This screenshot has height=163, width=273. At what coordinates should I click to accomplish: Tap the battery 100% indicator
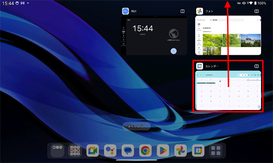[x=260, y=3]
